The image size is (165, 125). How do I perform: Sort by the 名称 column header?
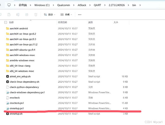(x=11, y=22)
